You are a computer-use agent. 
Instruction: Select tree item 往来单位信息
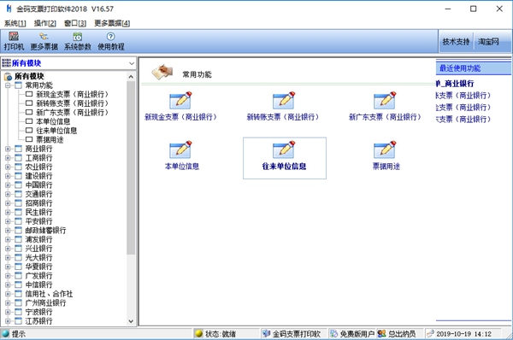point(56,131)
